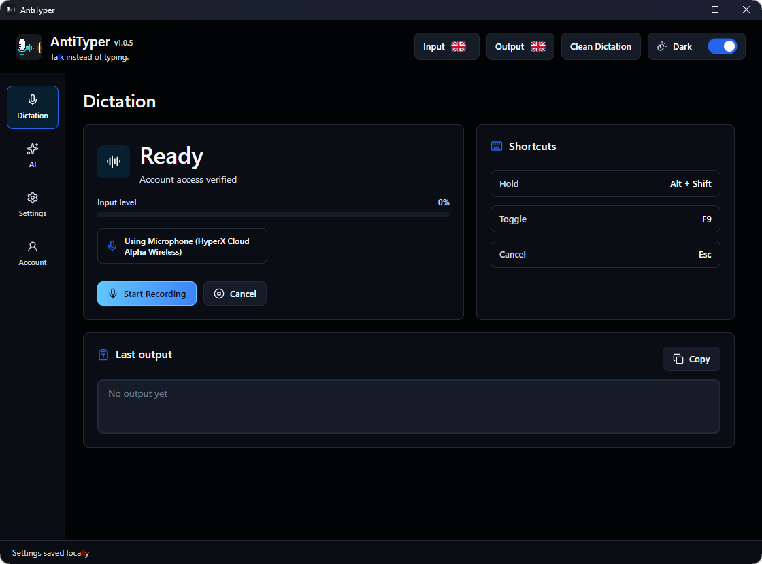Edit the Toggle shortcut F9

pyautogui.click(x=605, y=219)
